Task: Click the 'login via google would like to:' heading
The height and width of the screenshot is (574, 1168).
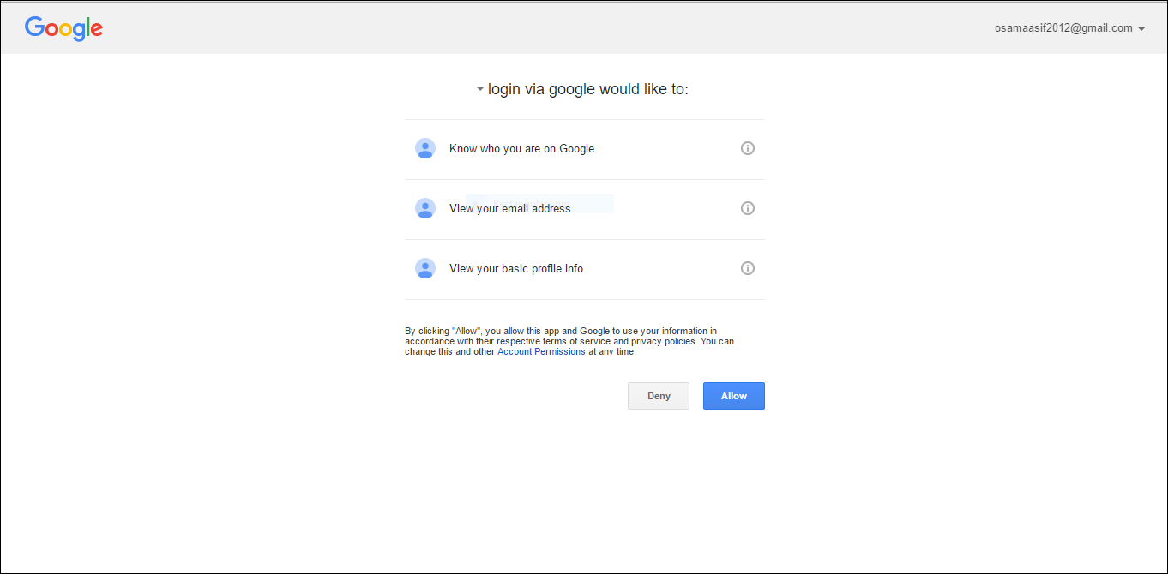Action: coord(588,89)
